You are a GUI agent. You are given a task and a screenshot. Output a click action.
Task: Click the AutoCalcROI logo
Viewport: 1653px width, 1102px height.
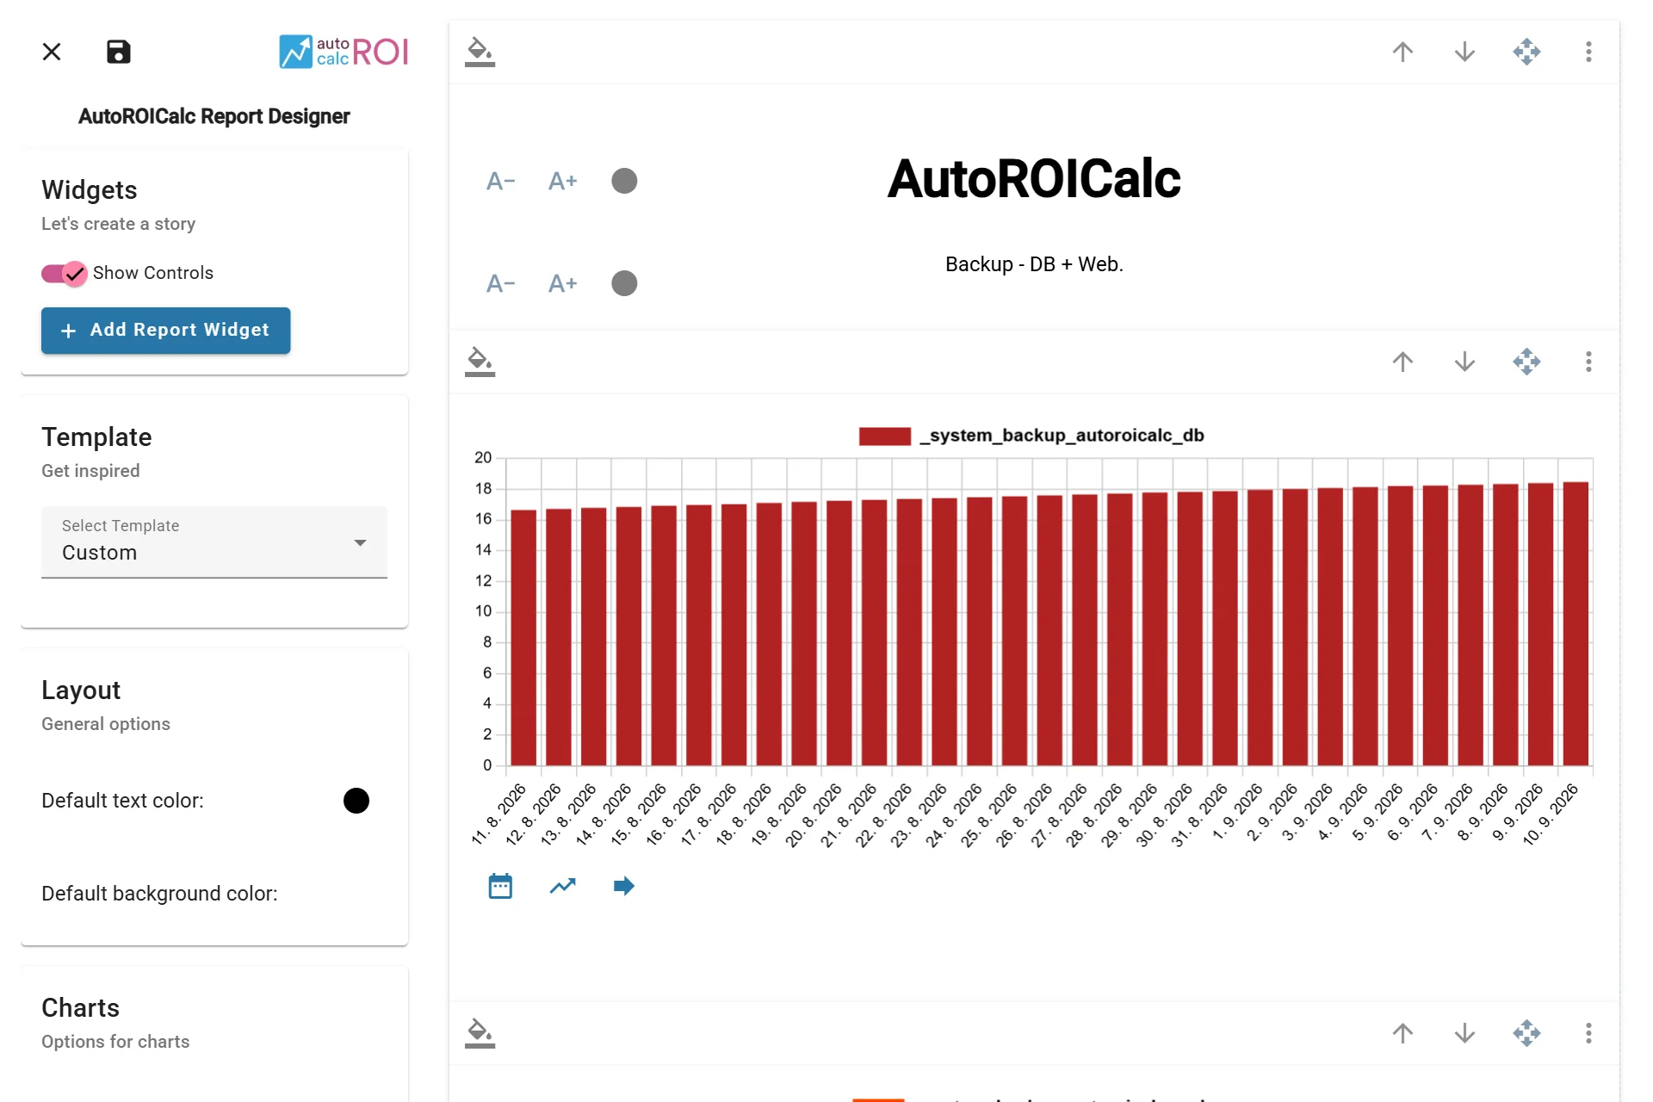pos(344,52)
